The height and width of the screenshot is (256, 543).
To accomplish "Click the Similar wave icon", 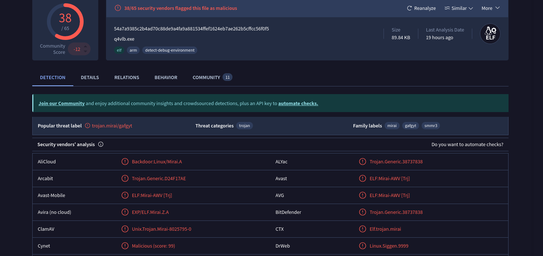I will (447, 8).
